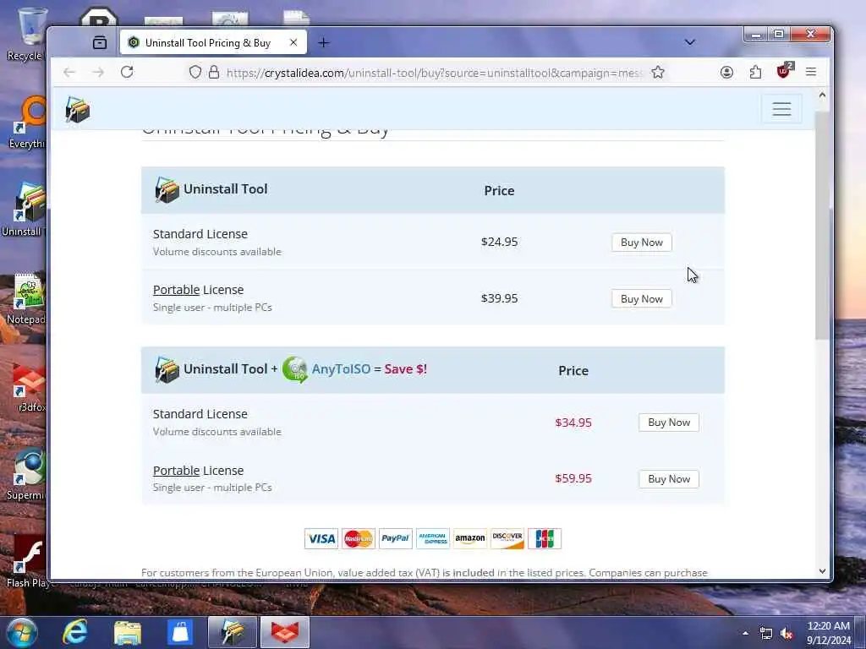Buy Now for $39.95 Portable License

[x=641, y=298]
